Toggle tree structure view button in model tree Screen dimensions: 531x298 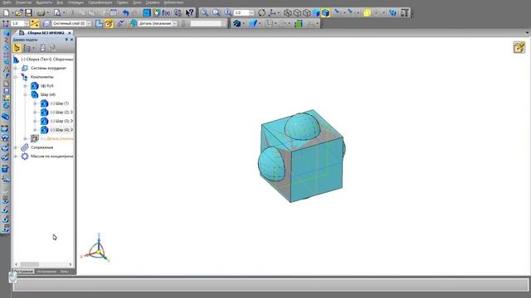coord(17,48)
